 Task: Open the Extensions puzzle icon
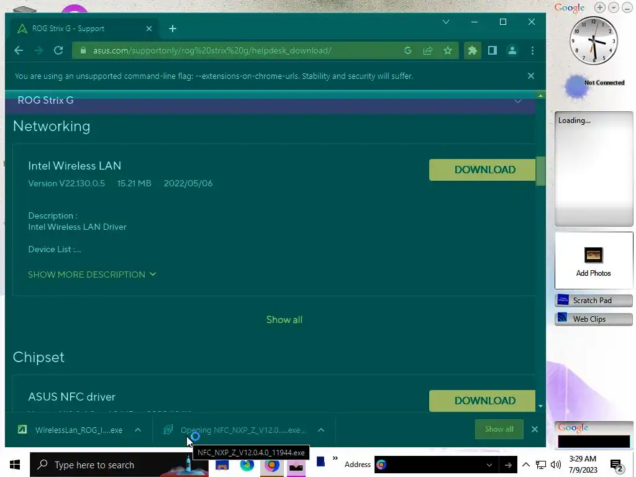click(x=473, y=50)
